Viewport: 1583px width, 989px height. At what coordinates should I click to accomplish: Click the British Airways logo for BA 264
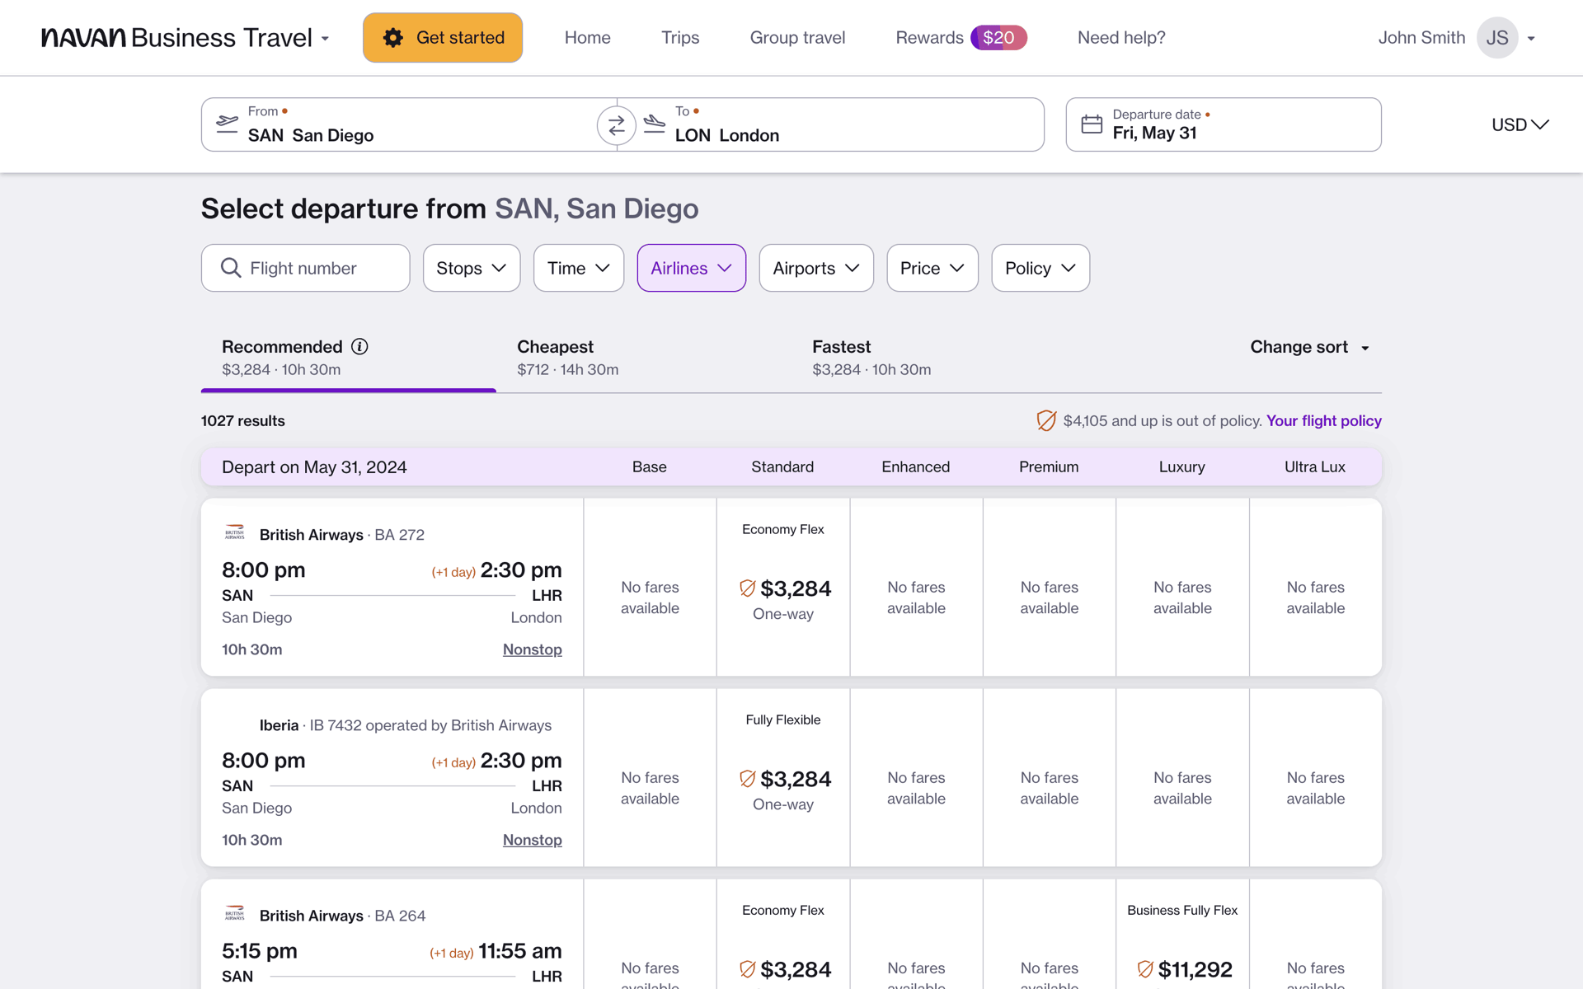pos(235,913)
